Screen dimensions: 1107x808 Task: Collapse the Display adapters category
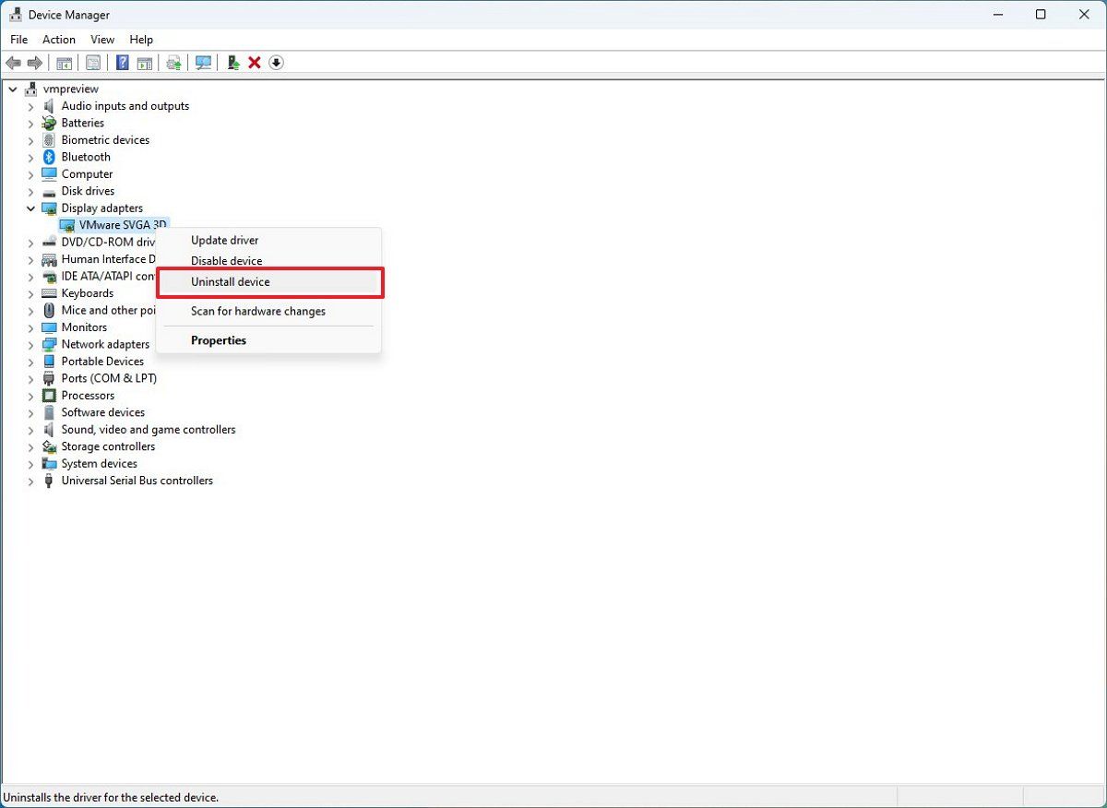[x=30, y=208]
